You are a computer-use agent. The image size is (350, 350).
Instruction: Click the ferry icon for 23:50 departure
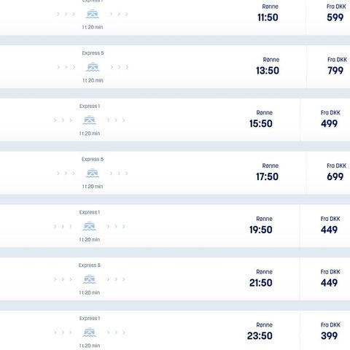[x=90, y=332]
